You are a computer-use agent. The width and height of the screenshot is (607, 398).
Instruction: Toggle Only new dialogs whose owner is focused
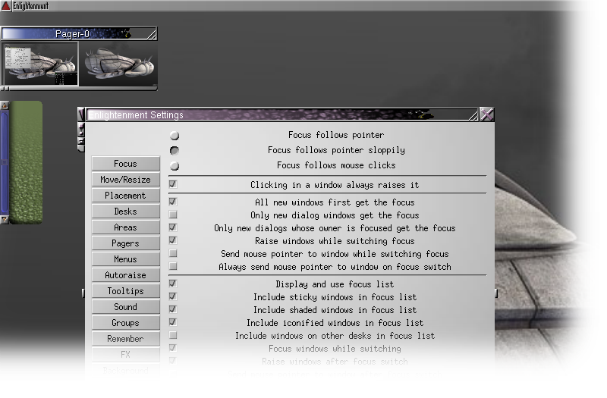coord(173,227)
